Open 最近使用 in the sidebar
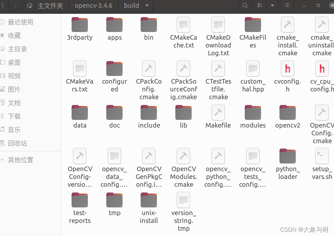Screen dimensions: 334x236 pos(30,22)
